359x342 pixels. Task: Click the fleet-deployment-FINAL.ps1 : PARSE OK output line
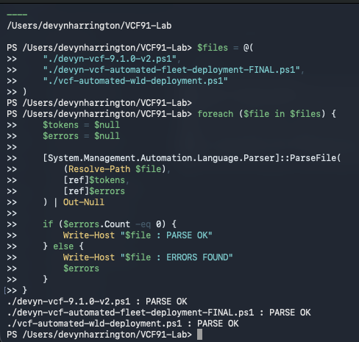pyautogui.click(x=159, y=313)
